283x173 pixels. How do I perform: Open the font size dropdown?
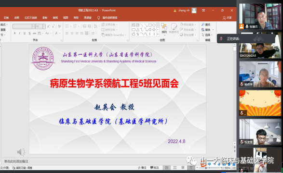[x=44, y=26]
